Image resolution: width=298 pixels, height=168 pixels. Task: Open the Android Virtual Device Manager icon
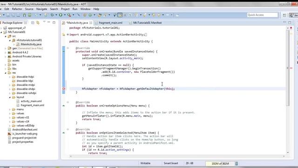pyautogui.click(x=30, y=15)
